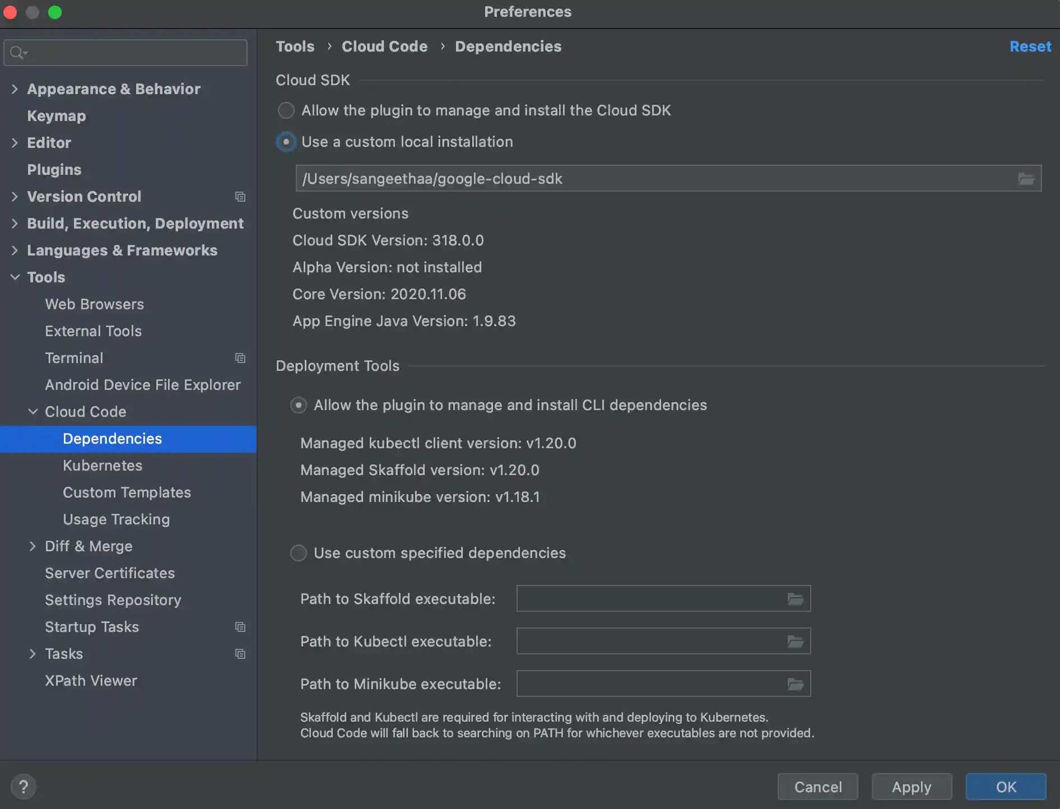Click the copy-settings icon next to Version Control
1060x809 pixels.
240,197
